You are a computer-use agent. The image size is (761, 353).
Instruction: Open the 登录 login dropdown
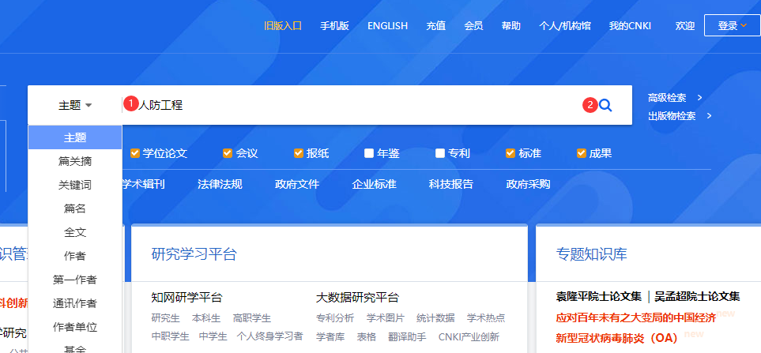[732, 26]
